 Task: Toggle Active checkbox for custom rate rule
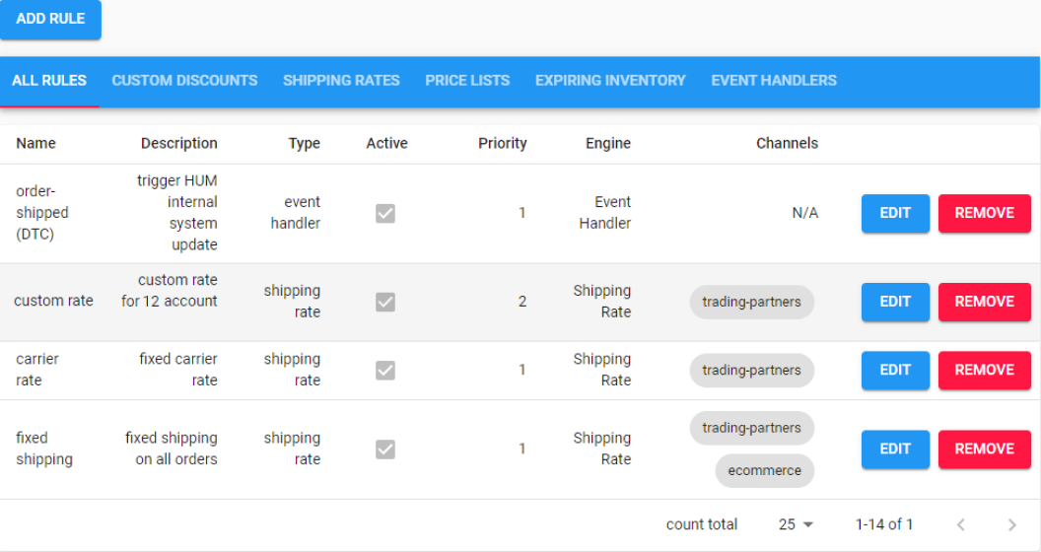click(385, 302)
